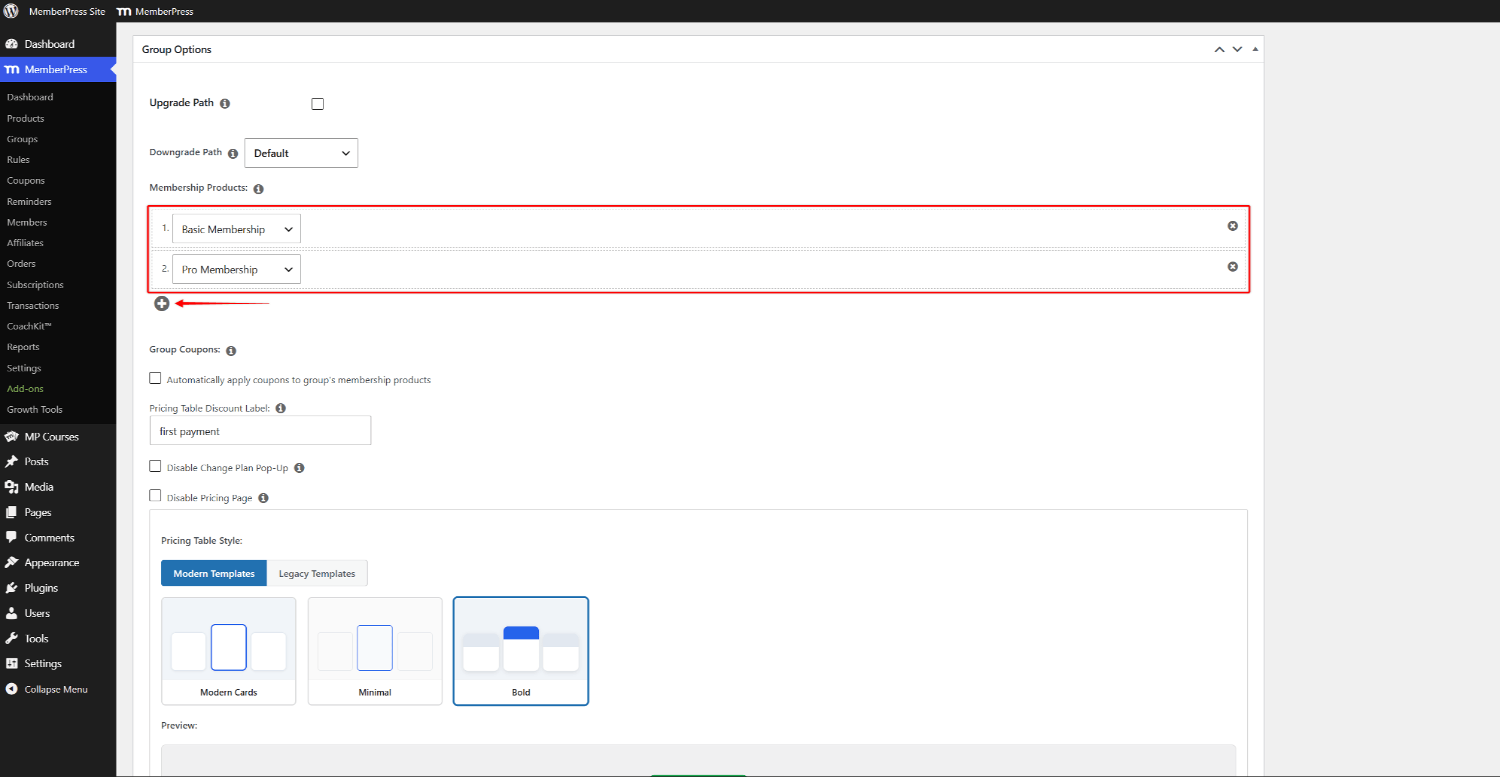Click the Collapse Menu label

(56, 689)
